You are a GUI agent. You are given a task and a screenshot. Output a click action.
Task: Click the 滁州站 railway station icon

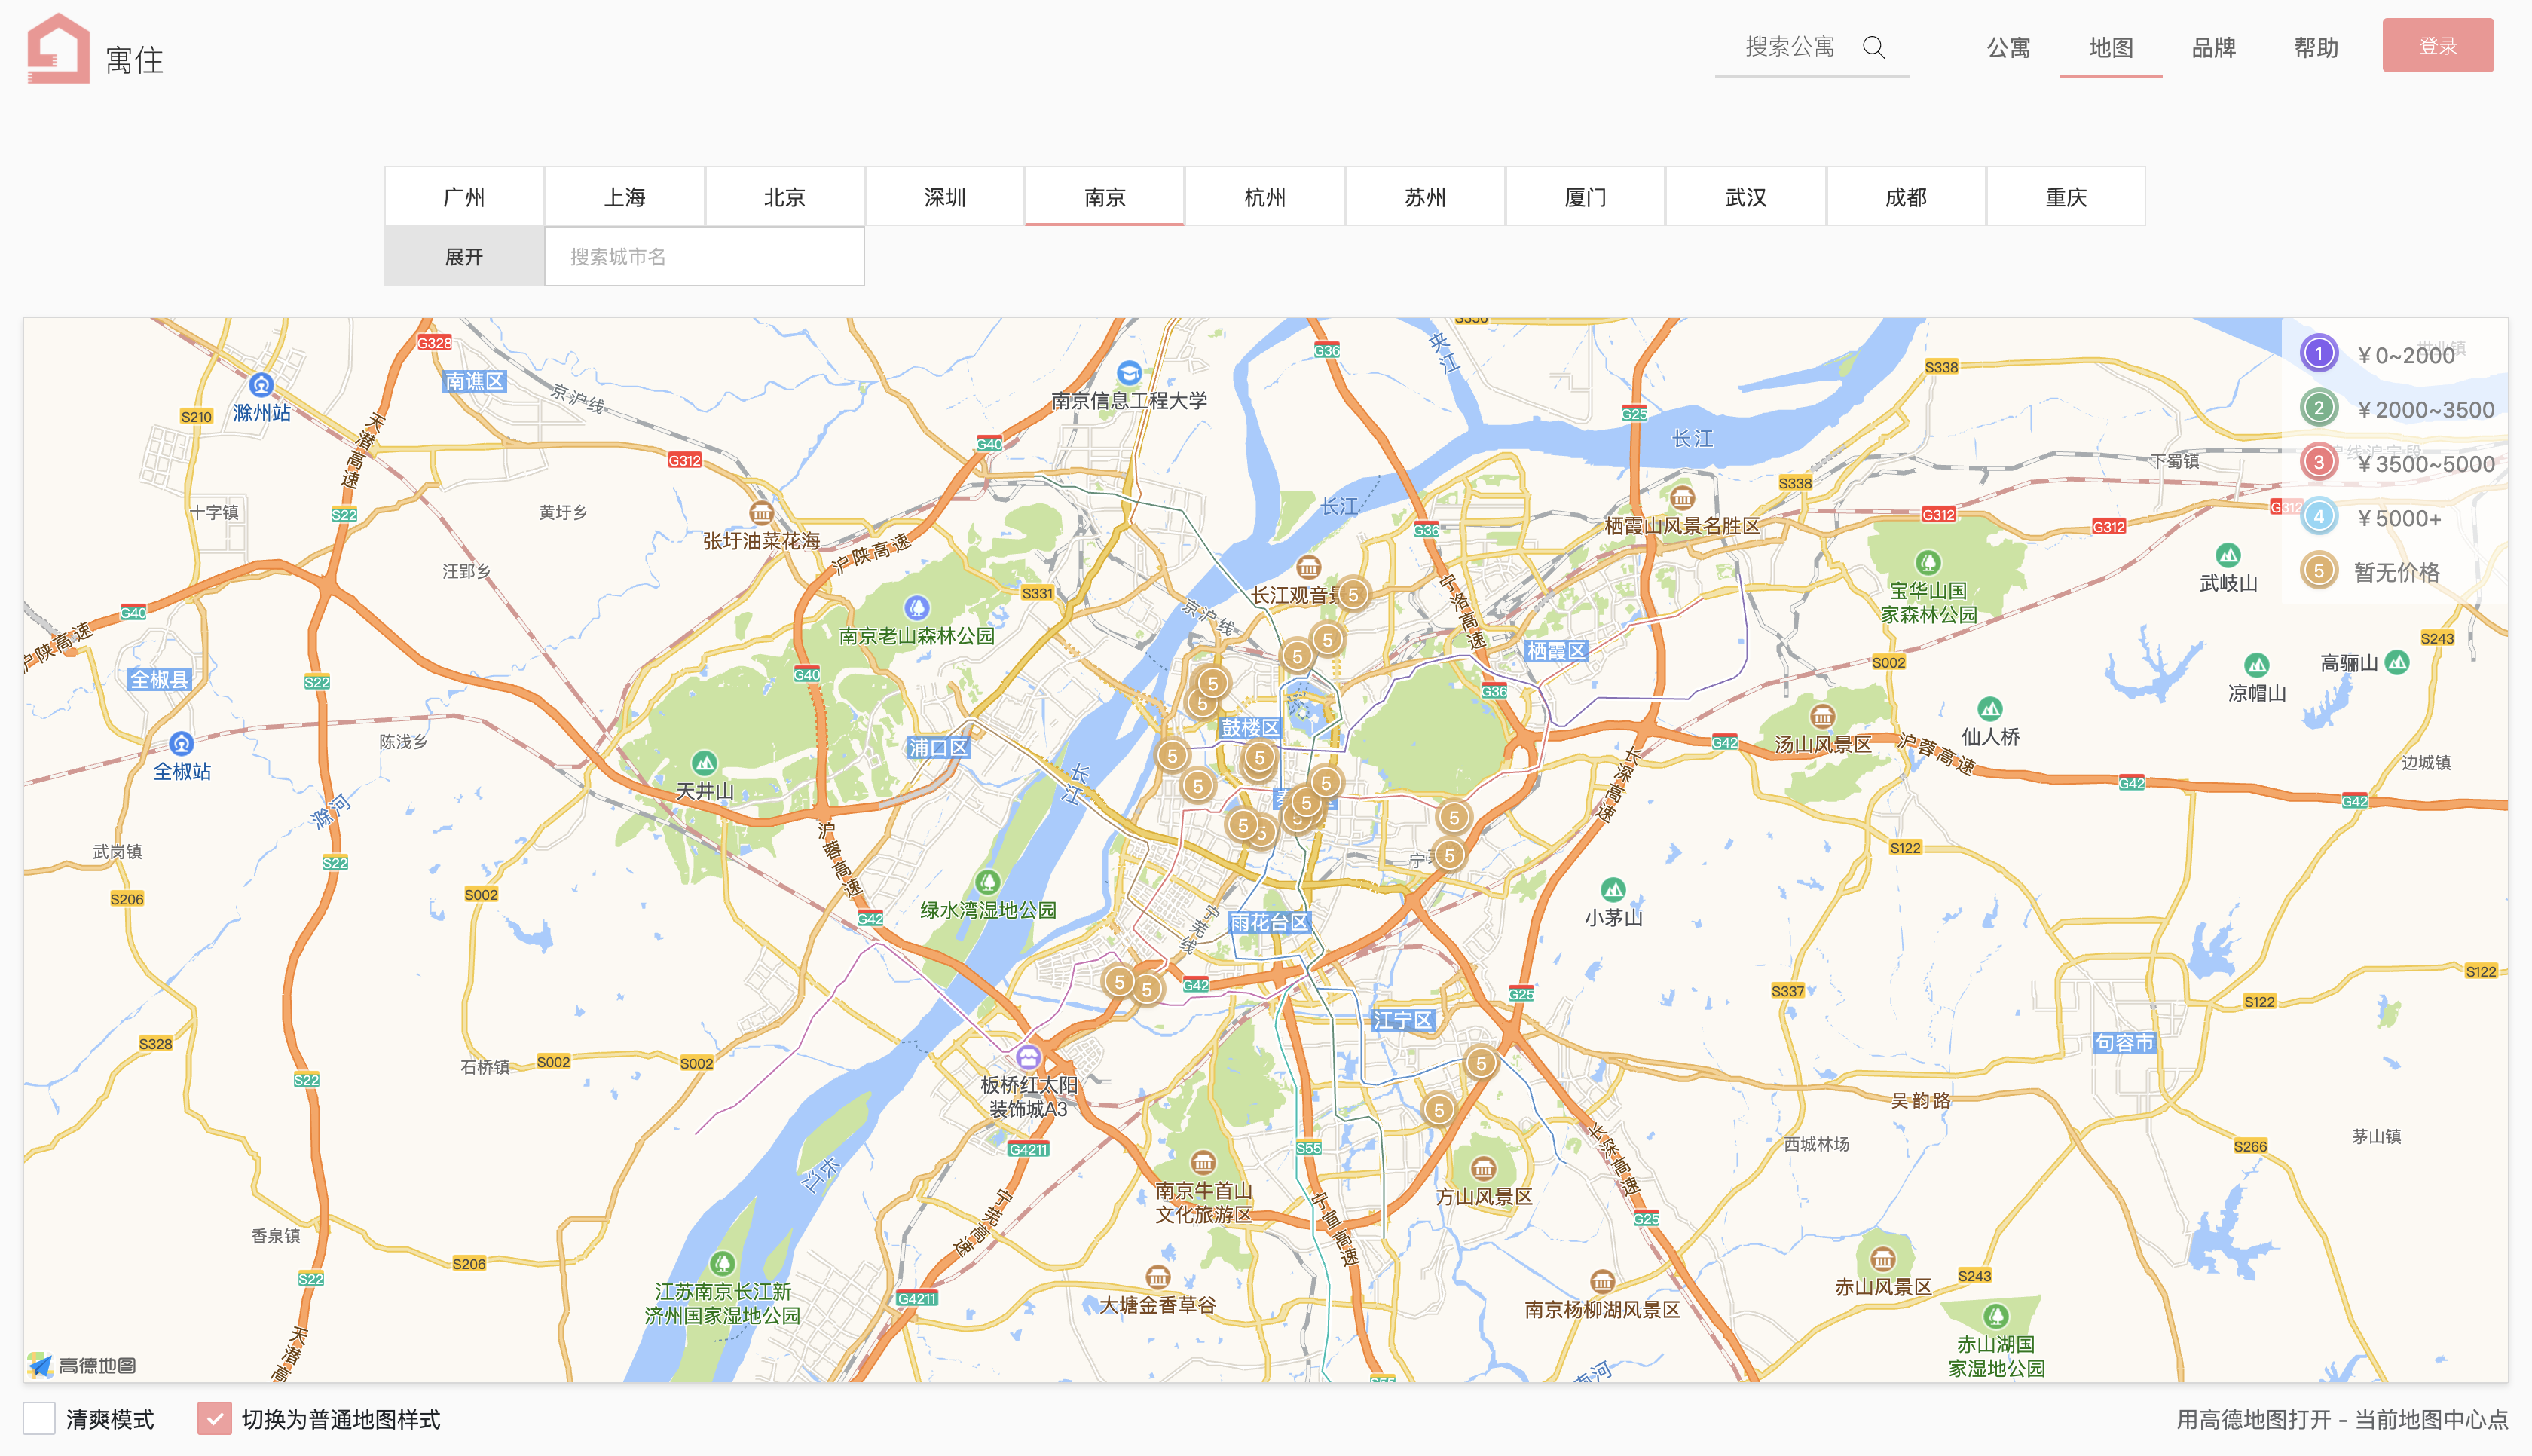261,385
